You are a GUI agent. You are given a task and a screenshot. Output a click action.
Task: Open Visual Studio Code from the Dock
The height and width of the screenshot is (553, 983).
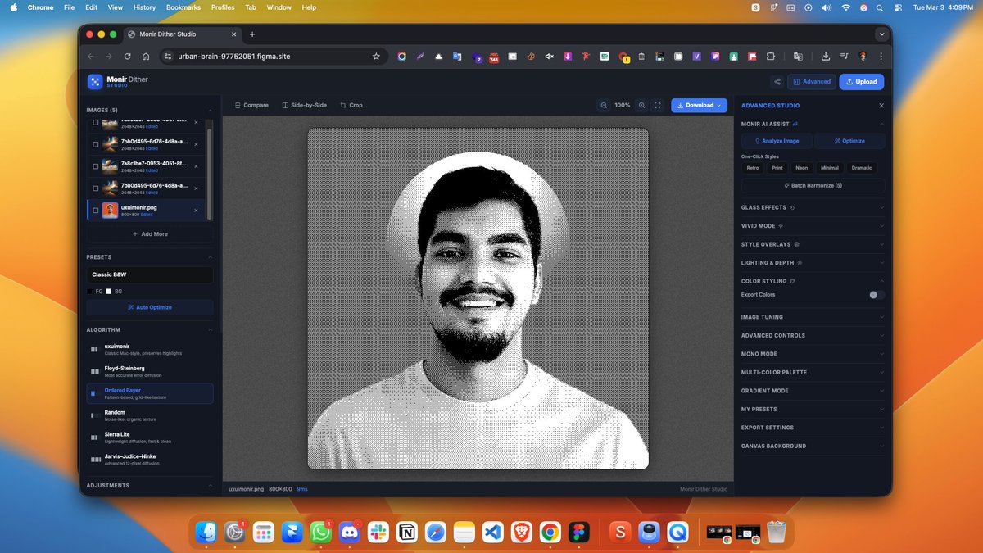click(491, 532)
